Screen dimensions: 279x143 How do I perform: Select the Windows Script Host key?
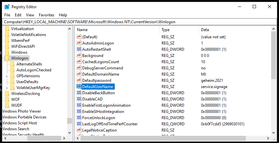20,123
